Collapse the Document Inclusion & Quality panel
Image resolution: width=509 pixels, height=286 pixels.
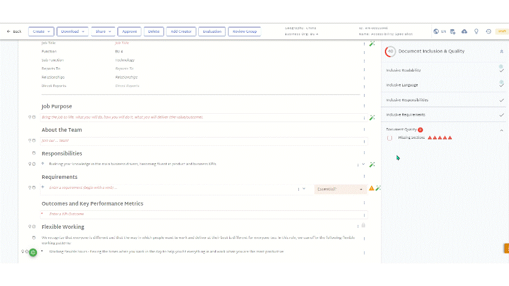[x=501, y=52]
